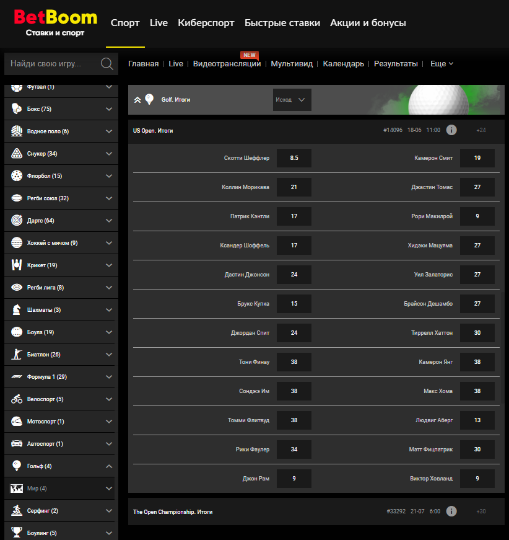Click the darts target icon
The image size is (509, 540).
tap(17, 221)
